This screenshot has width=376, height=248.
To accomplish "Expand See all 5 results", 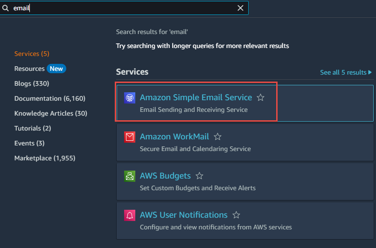I will coord(346,72).
